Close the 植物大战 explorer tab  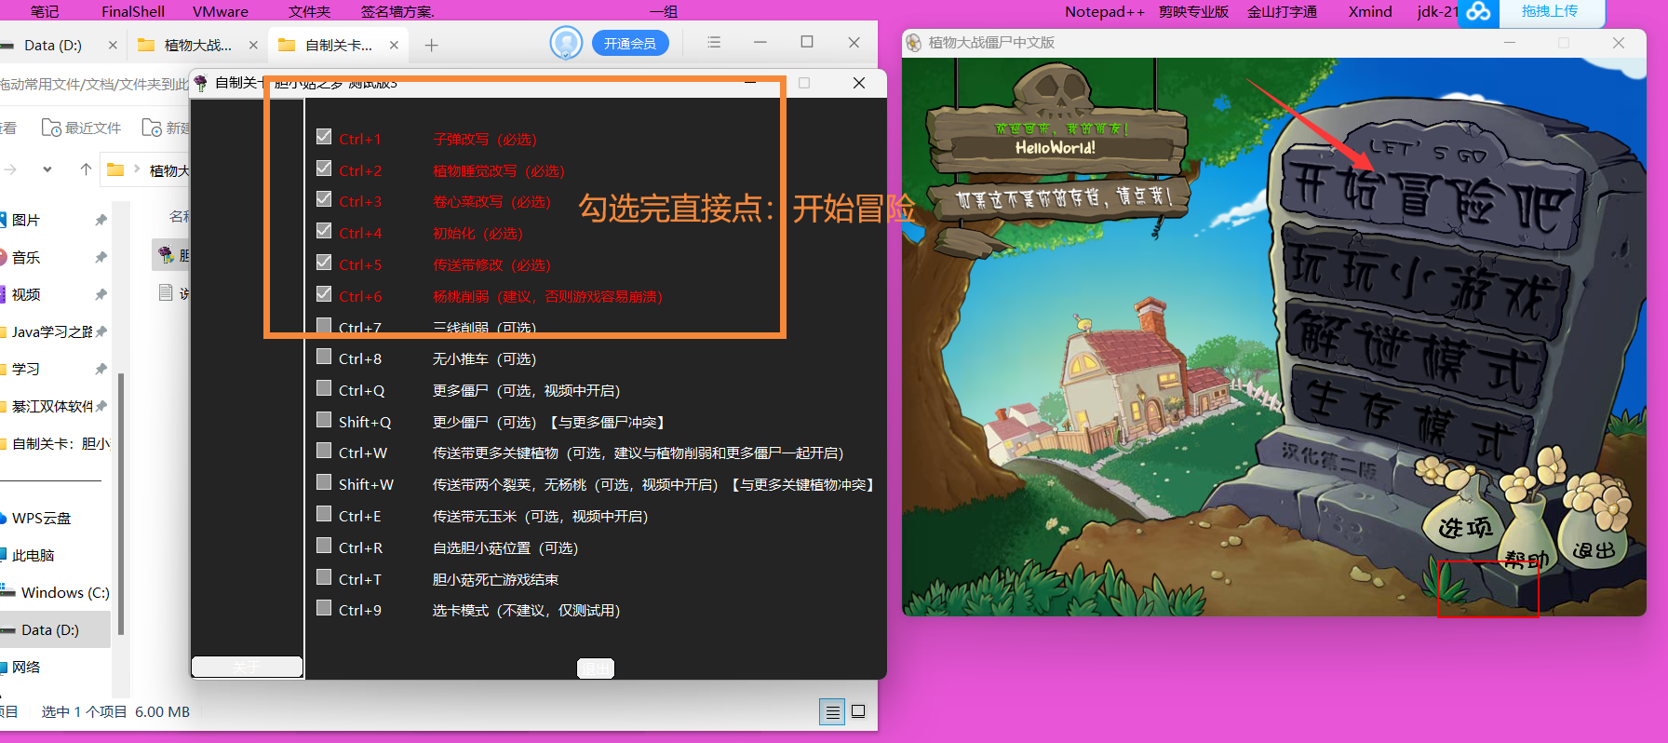click(x=253, y=45)
